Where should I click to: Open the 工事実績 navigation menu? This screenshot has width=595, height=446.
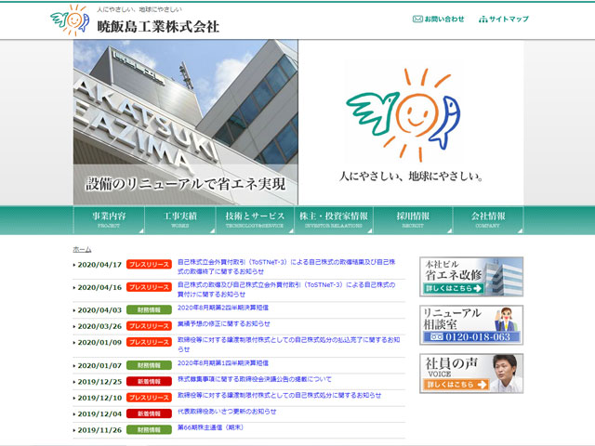[x=182, y=218]
